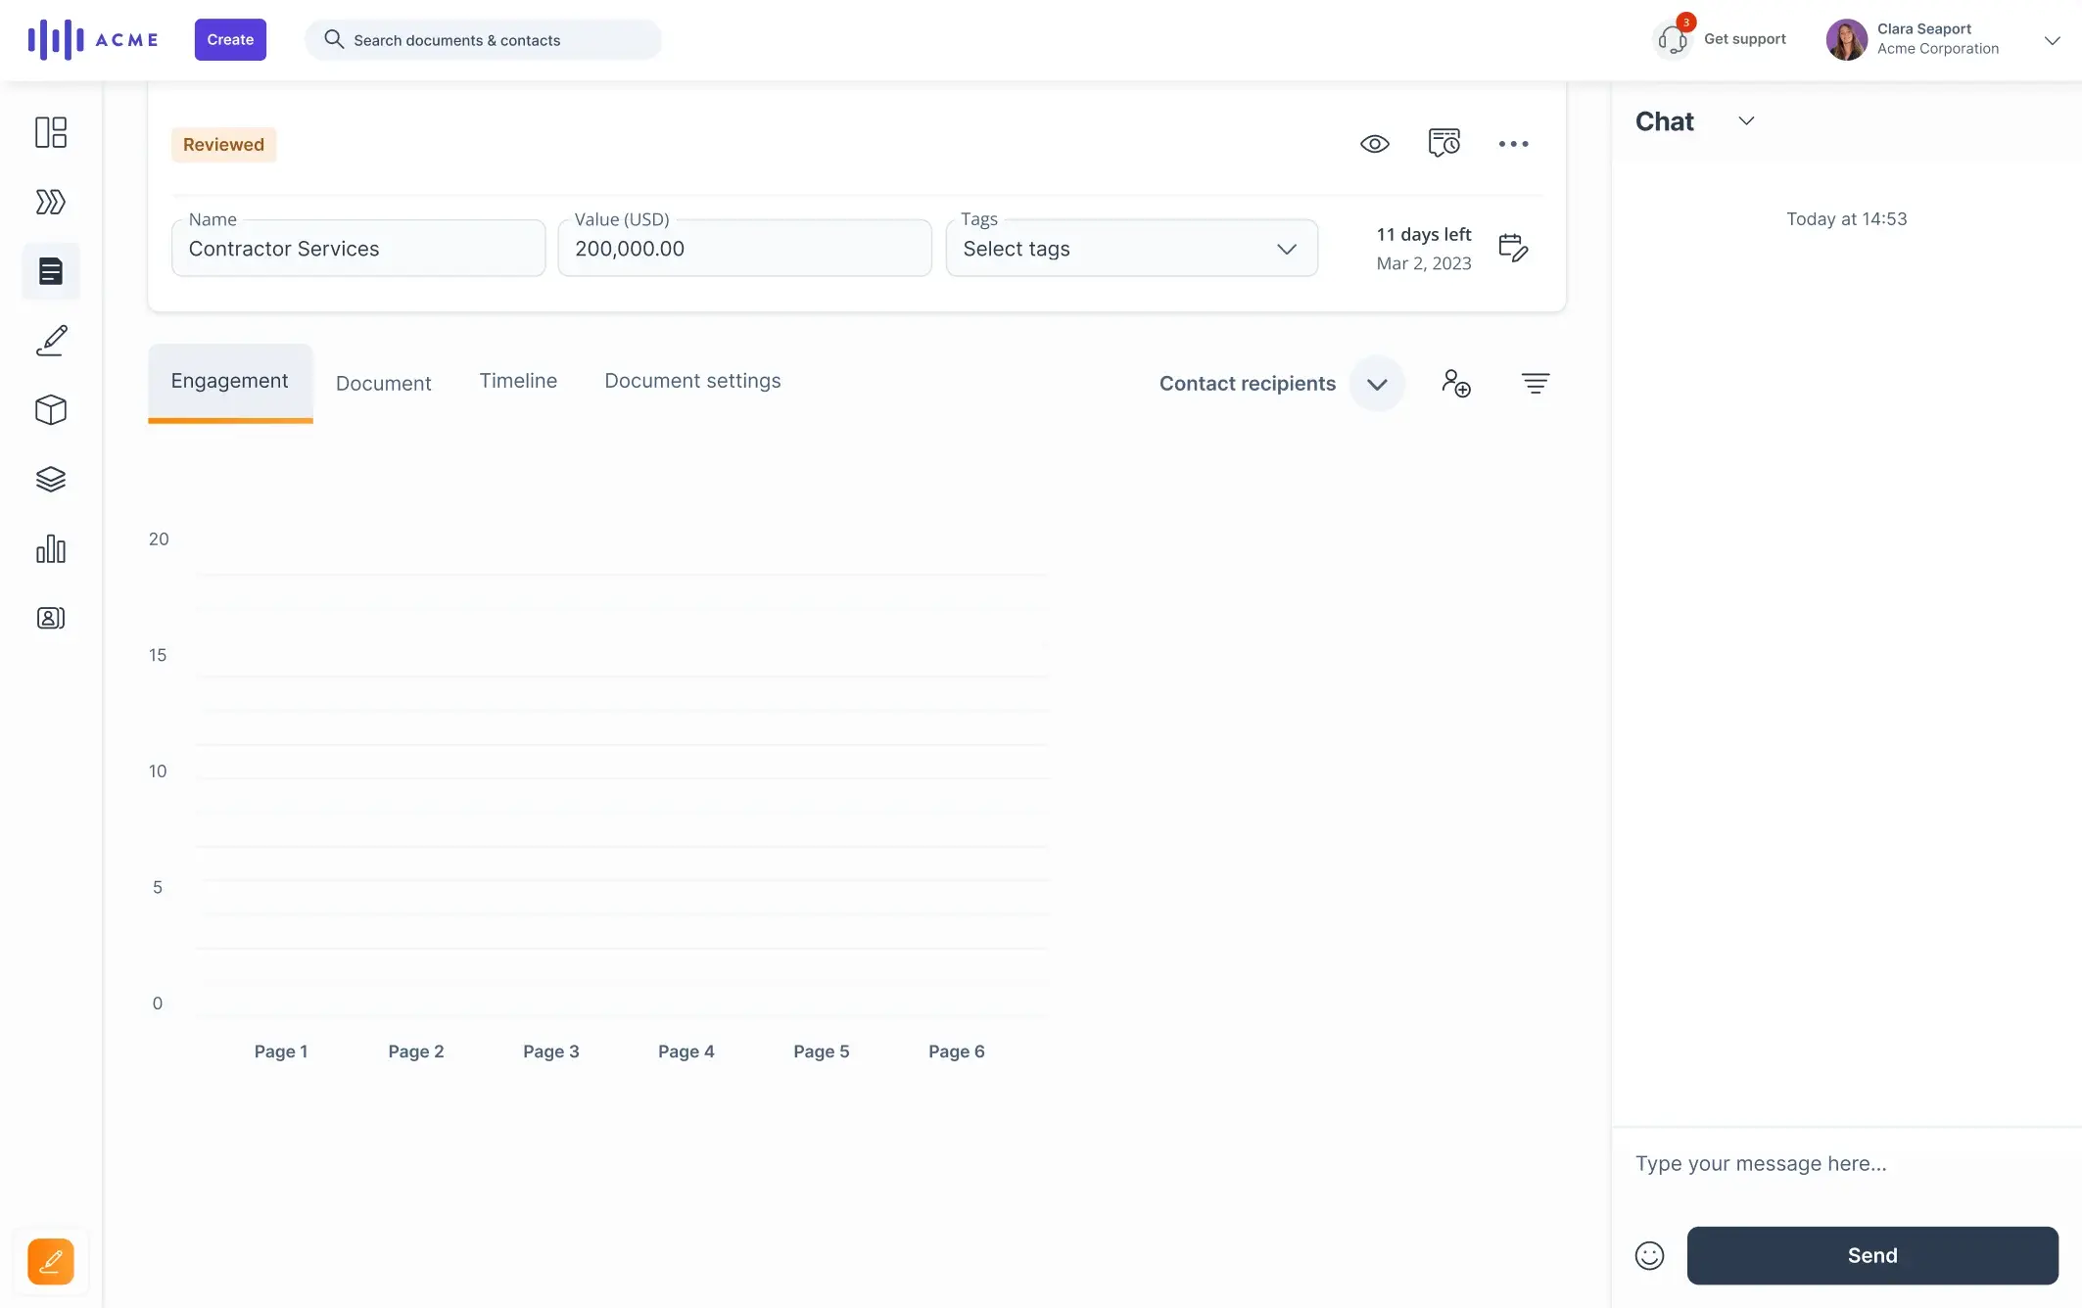Click the three-dot overflow menu icon
The image size is (2082, 1308).
[1513, 143]
